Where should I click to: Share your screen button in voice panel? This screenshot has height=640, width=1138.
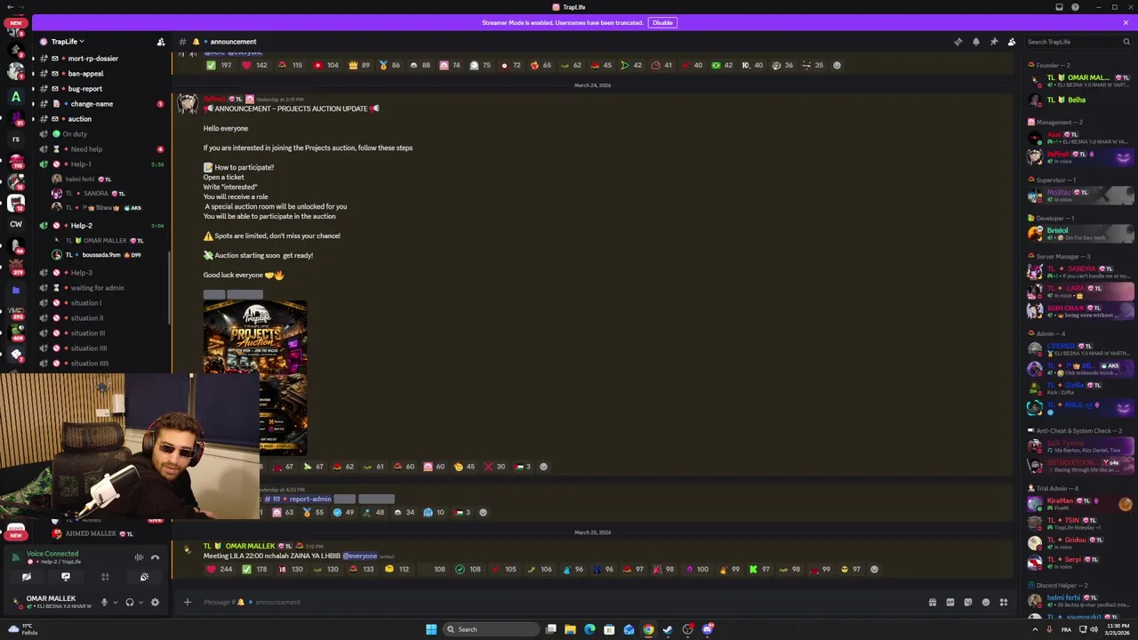pyautogui.click(x=66, y=577)
